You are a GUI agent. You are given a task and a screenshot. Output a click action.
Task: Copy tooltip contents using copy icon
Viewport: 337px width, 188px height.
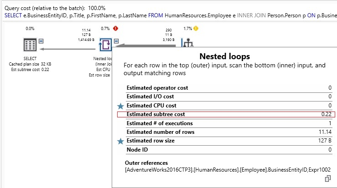(x=328, y=178)
